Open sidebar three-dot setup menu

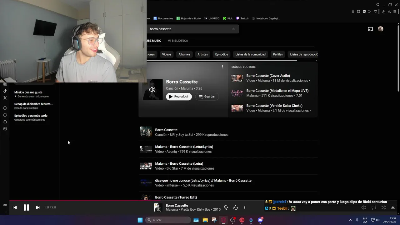(5, 212)
